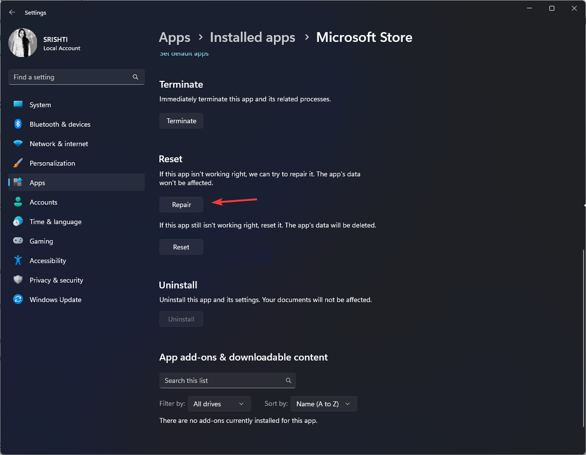
Task: Navigate to Apps breadcrumb
Action: point(175,38)
